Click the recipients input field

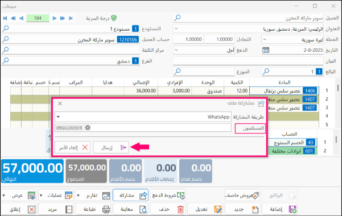coord(143,128)
